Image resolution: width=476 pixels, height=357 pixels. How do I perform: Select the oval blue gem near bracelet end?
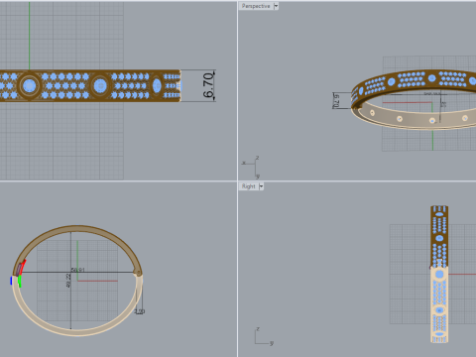[x=157, y=86]
